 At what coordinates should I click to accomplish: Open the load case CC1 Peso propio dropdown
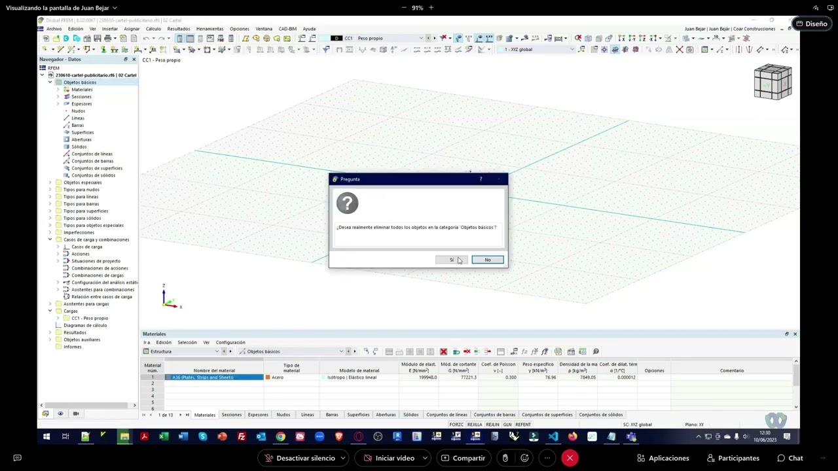pos(421,39)
